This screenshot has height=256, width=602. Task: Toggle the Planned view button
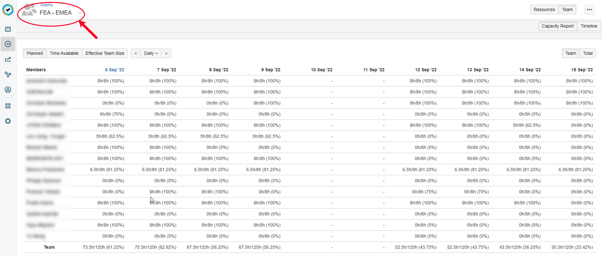click(35, 53)
